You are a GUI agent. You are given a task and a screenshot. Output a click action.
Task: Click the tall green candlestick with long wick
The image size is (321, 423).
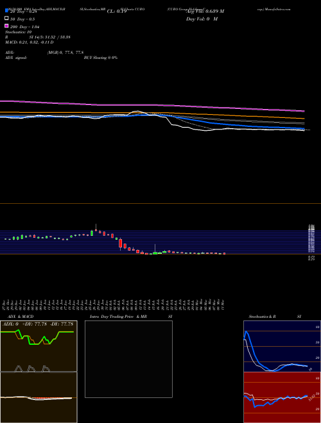[x=155, y=250]
